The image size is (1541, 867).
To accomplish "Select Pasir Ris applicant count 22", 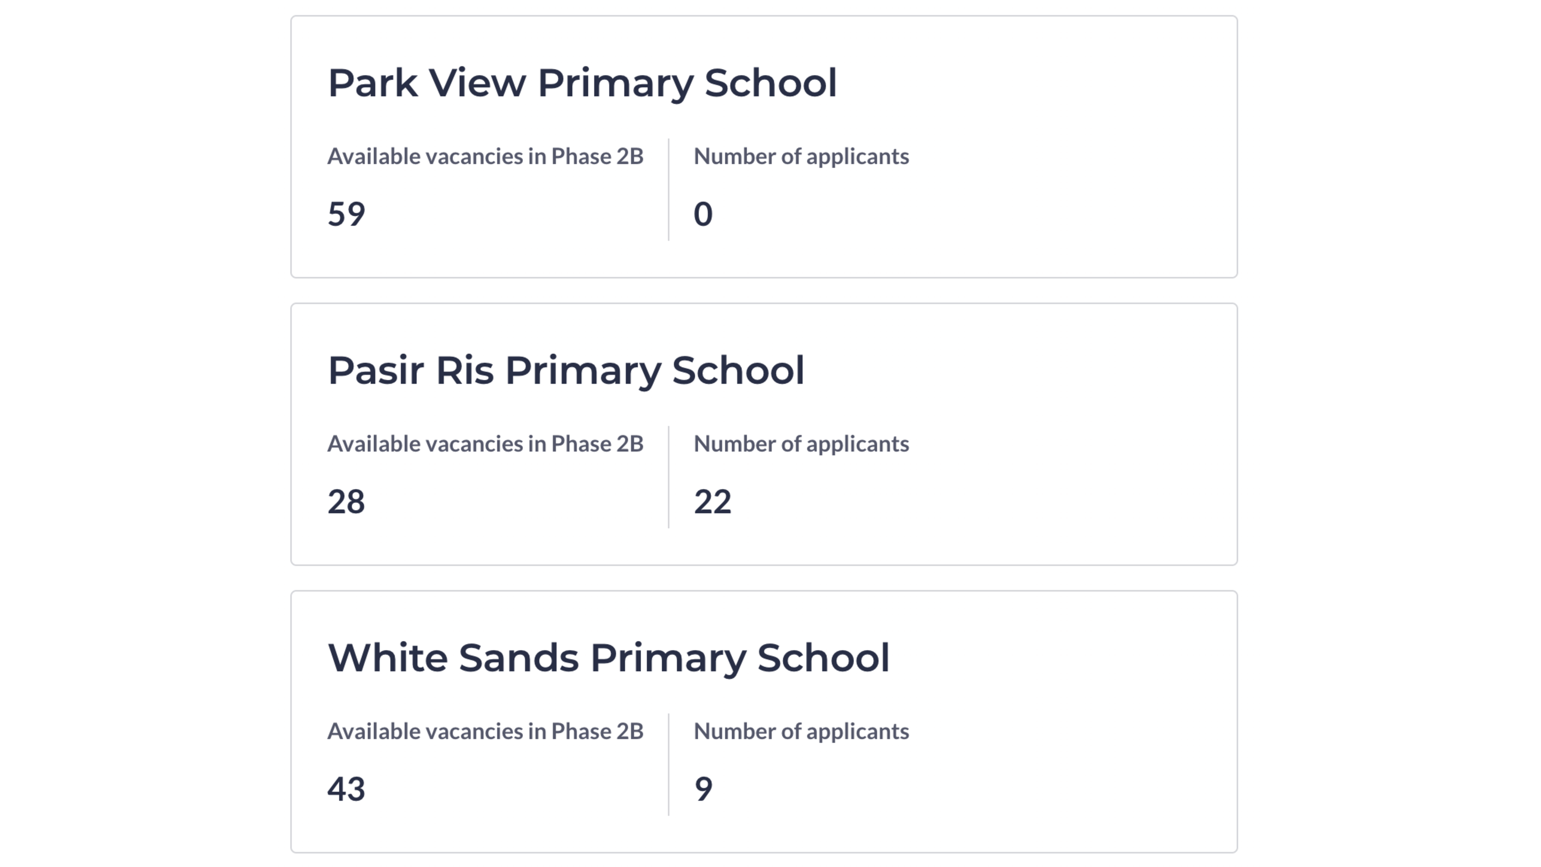I will click(x=712, y=501).
